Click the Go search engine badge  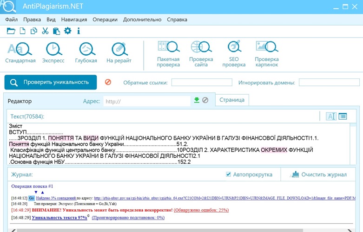(32, 198)
